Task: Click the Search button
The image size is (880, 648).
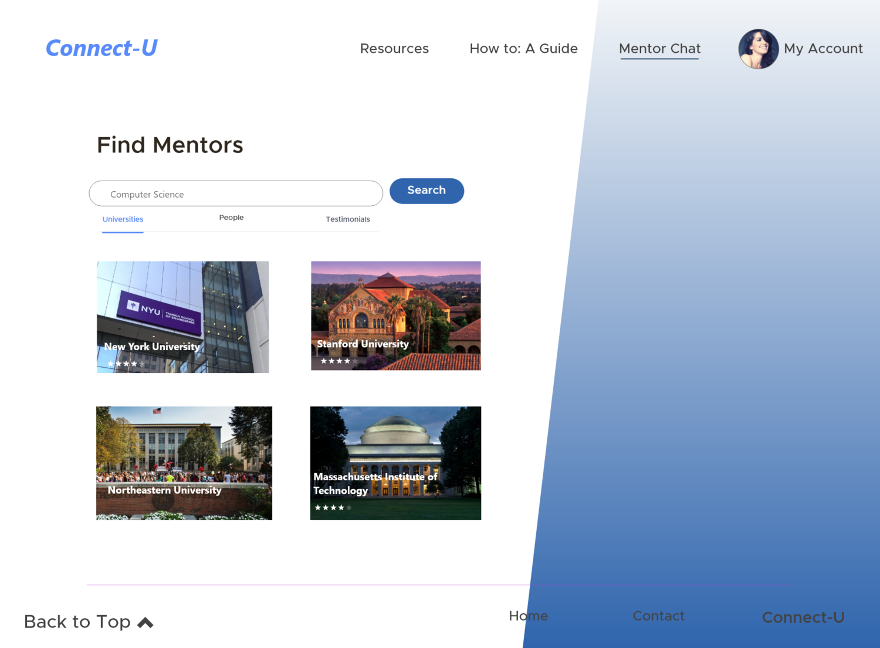Action: point(427,191)
